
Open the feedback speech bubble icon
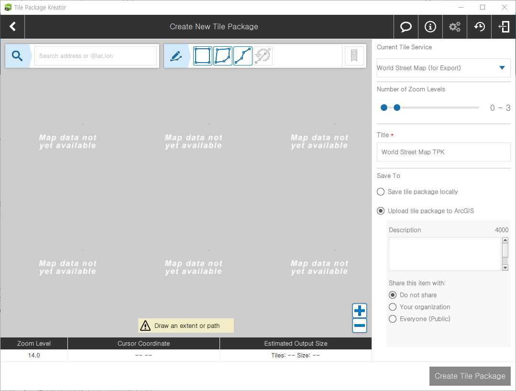406,27
